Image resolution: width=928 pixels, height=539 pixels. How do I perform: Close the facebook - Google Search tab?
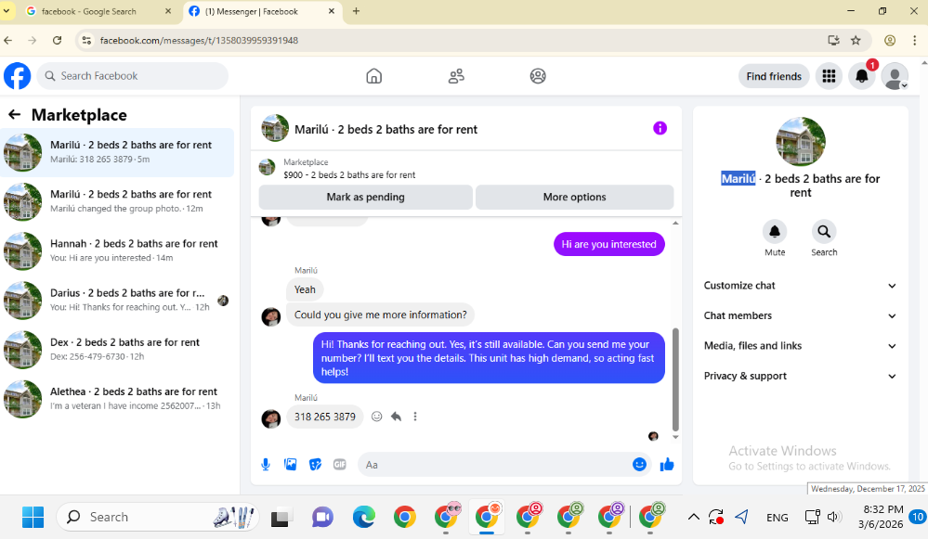(x=168, y=11)
